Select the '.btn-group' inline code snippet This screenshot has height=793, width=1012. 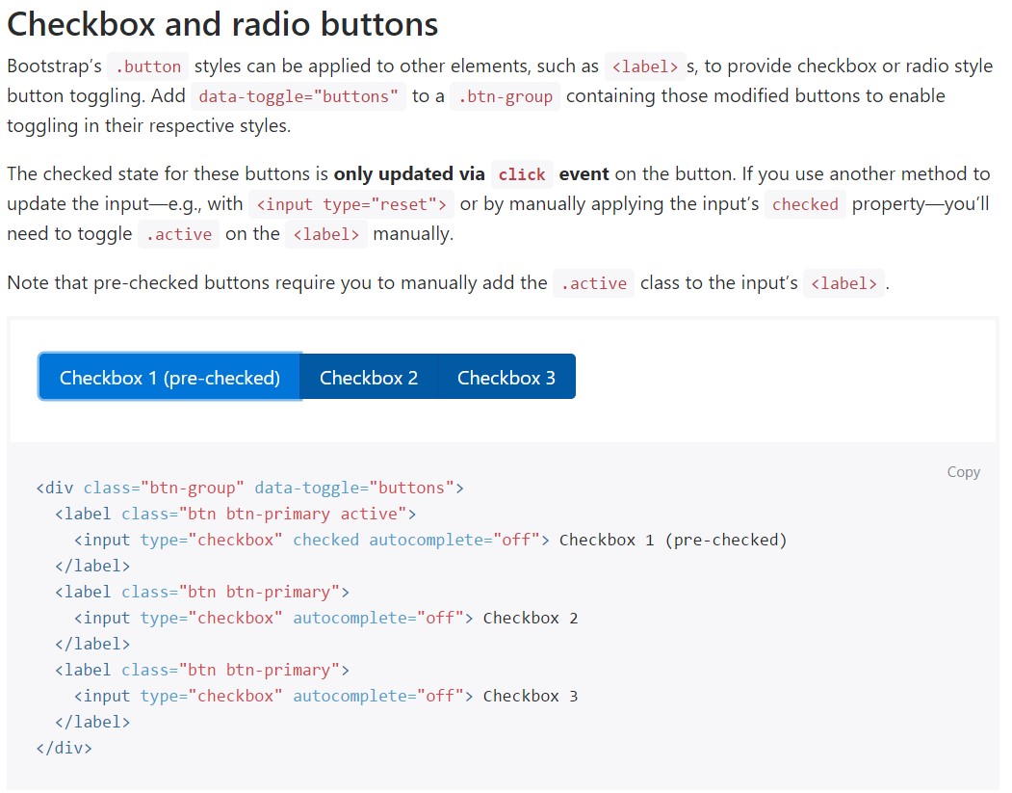[505, 95]
